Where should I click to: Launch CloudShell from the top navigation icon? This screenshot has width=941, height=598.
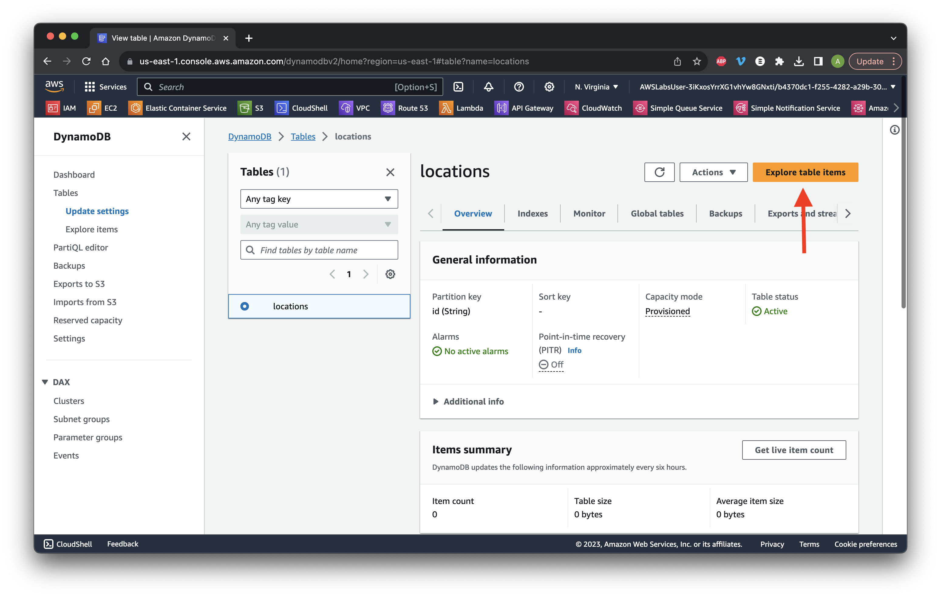tap(458, 87)
